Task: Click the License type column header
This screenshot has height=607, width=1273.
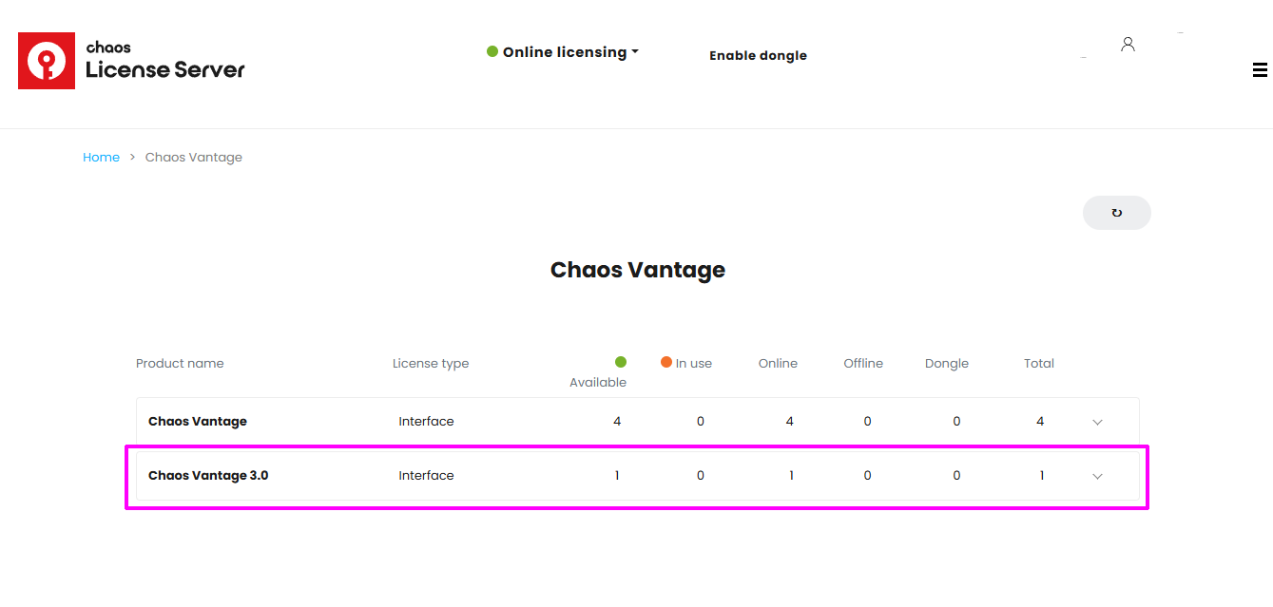Action: point(431,364)
